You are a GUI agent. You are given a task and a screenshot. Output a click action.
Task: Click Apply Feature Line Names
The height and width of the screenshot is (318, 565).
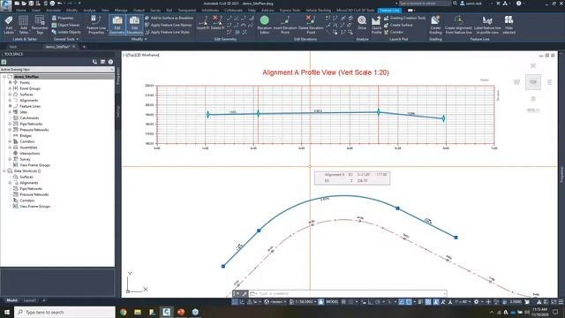pos(169,25)
